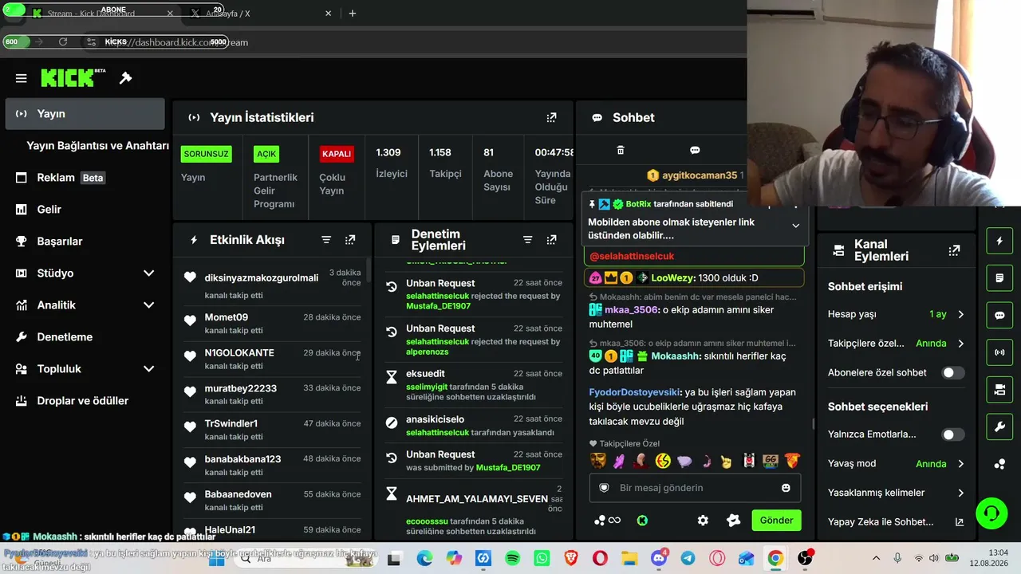Toggle Yalnızca Emotlarla switch
Viewport: 1021px width, 574px height.
click(x=952, y=434)
